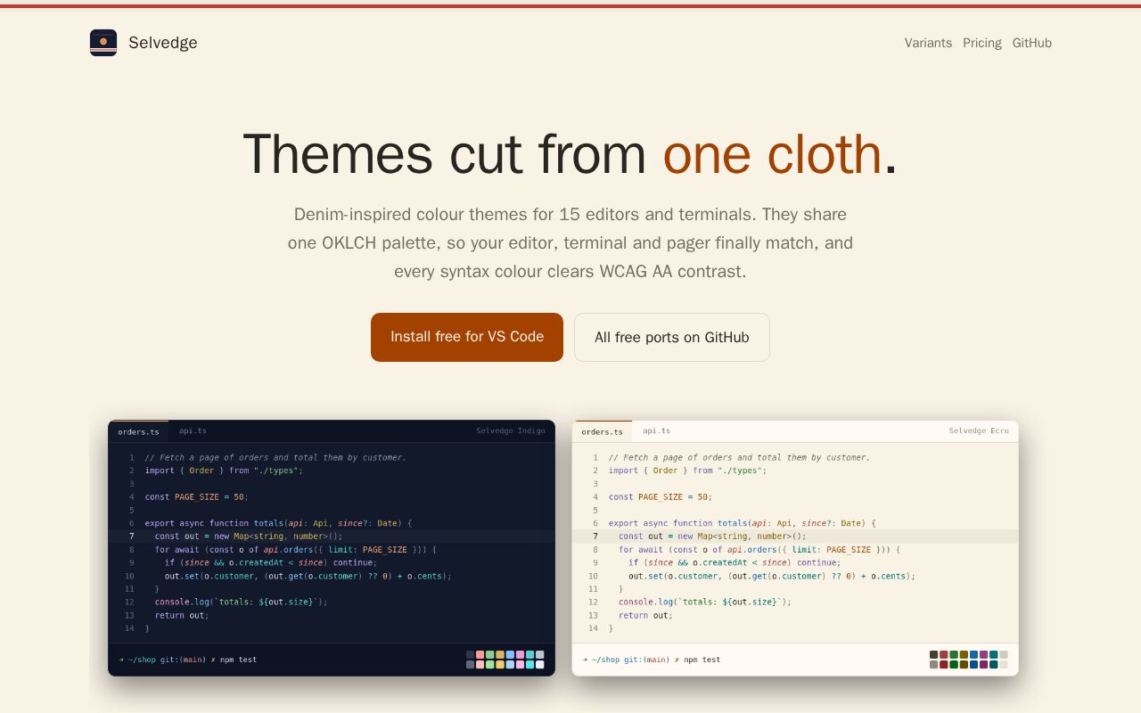Click the Selvedge Ecru theme label

click(x=979, y=431)
